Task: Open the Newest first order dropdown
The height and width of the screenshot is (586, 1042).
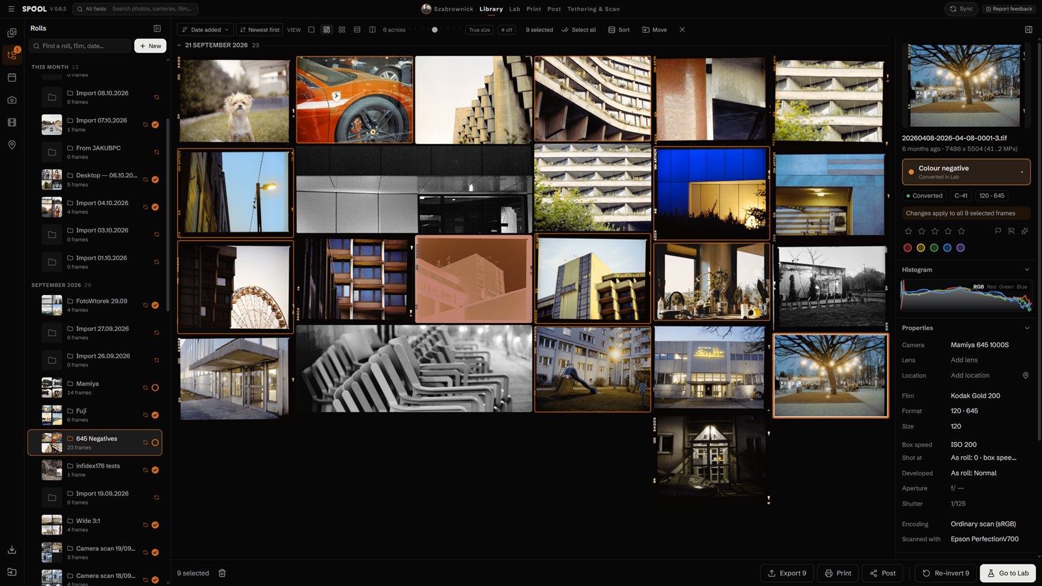Action: pos(259,30)
